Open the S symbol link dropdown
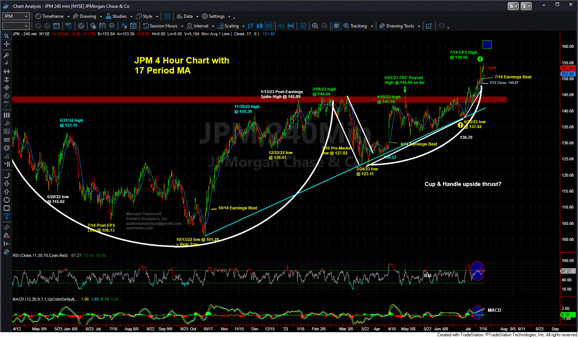The image size is (578, 337). tap(513, 6)
